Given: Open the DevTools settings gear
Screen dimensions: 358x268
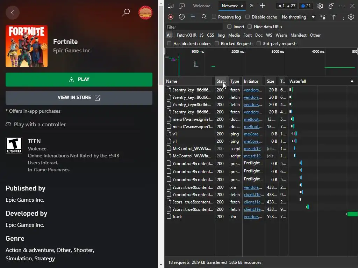Looking at the screenshot, I should (x=320, y=6).
